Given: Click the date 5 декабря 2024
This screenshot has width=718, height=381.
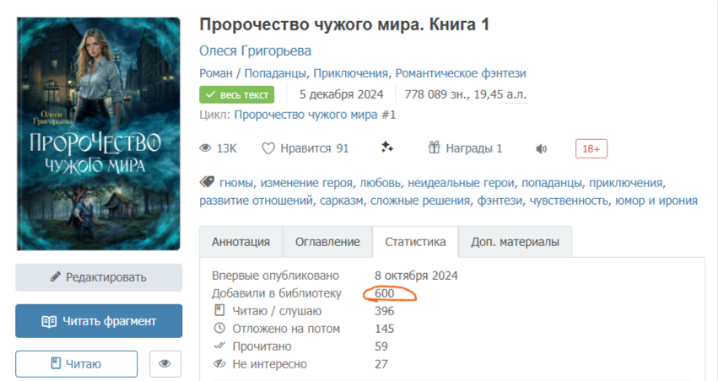Looking at the screenshot, I should pos(341,94).
